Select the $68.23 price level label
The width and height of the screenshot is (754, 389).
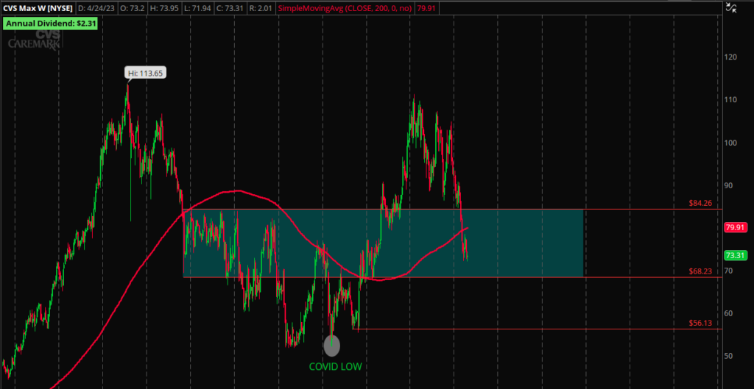(x=700, y=271)
